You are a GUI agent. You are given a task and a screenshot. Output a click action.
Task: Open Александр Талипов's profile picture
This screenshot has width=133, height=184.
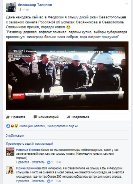[11, 7]
